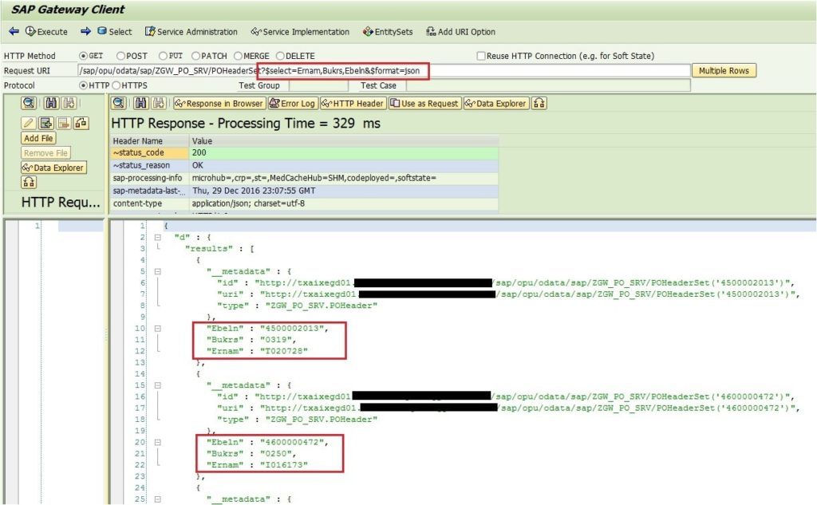Select the sap-processing-info header name
The image size is (817, 505).
(x=148, y=178)
